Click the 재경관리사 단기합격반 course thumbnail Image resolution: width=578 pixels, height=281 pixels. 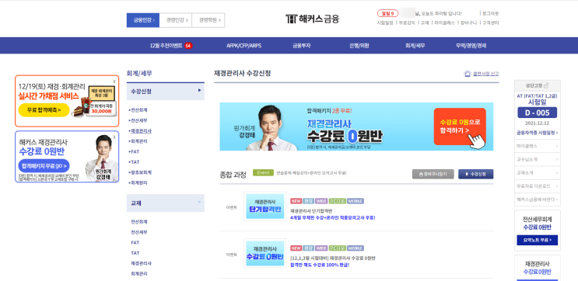pyautogui.click(x=264, y=206)
